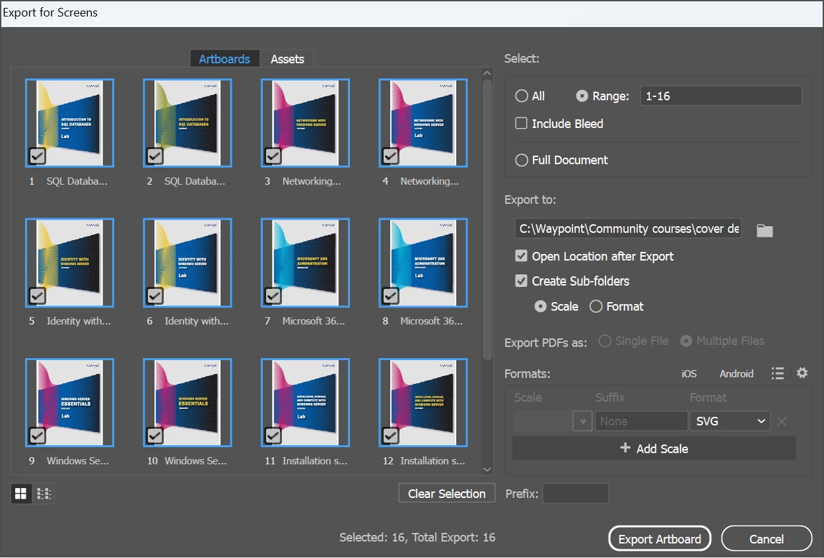Viewport: 824px width, 558px height.
Task: Browse for export folder via folder icon
Action: tap(765, 230)
